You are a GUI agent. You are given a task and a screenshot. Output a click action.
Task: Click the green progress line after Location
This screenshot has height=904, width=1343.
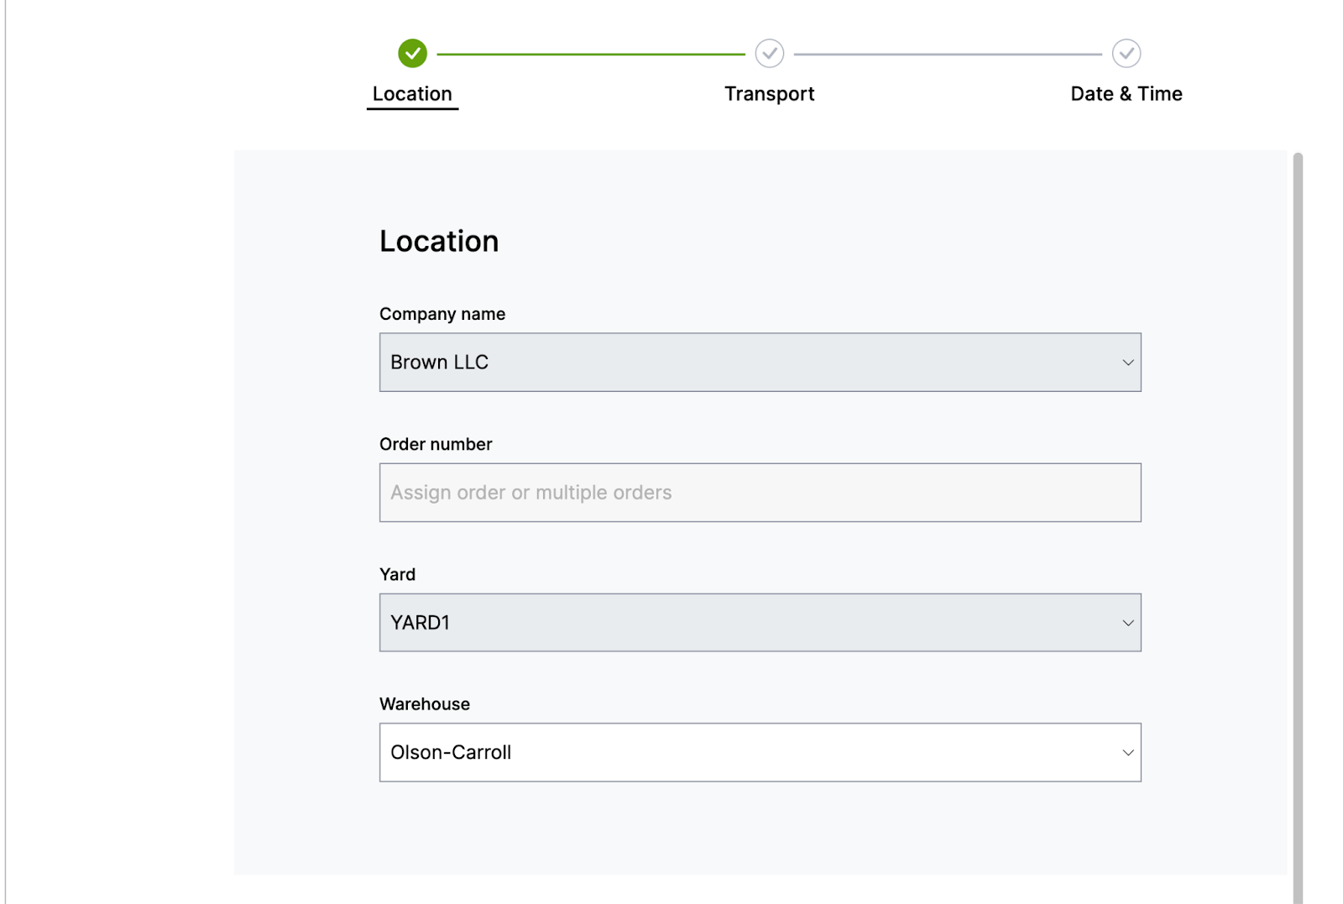590,55
